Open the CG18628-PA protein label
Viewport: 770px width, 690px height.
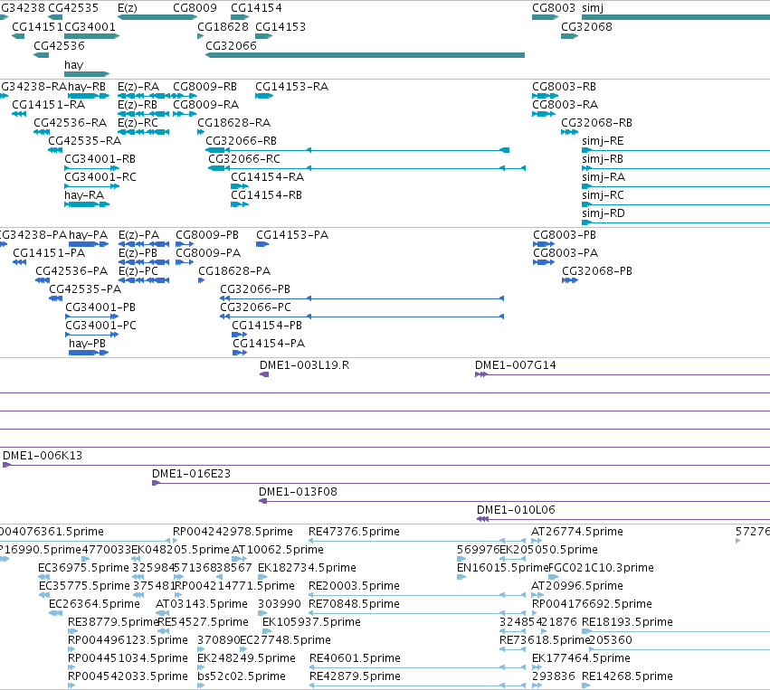point(234,271)
